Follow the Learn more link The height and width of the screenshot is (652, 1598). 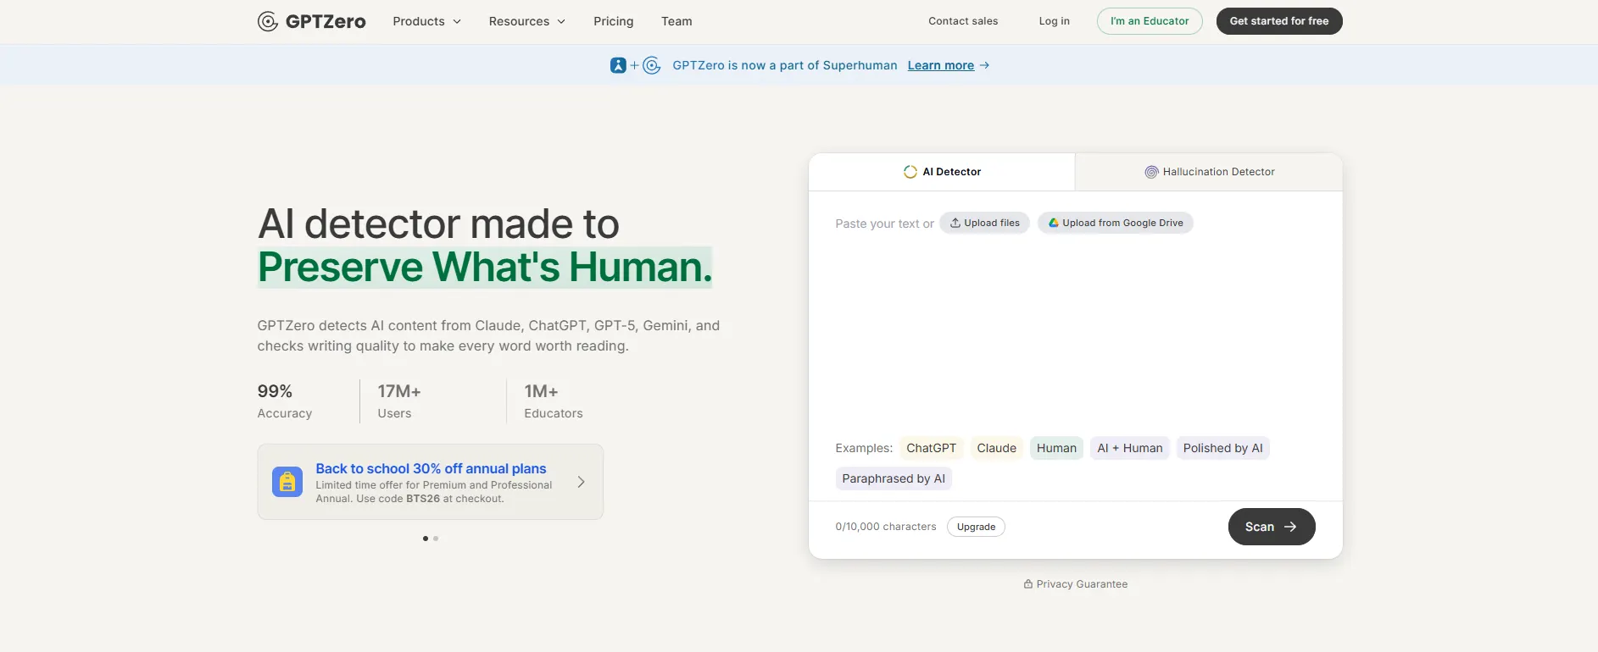[941, 65]
